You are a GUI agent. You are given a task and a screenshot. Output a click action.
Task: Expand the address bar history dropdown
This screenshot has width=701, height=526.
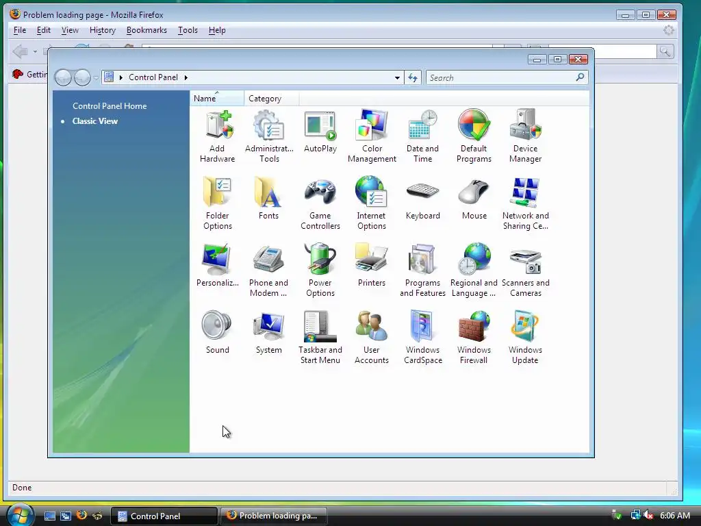pos(397,78)
